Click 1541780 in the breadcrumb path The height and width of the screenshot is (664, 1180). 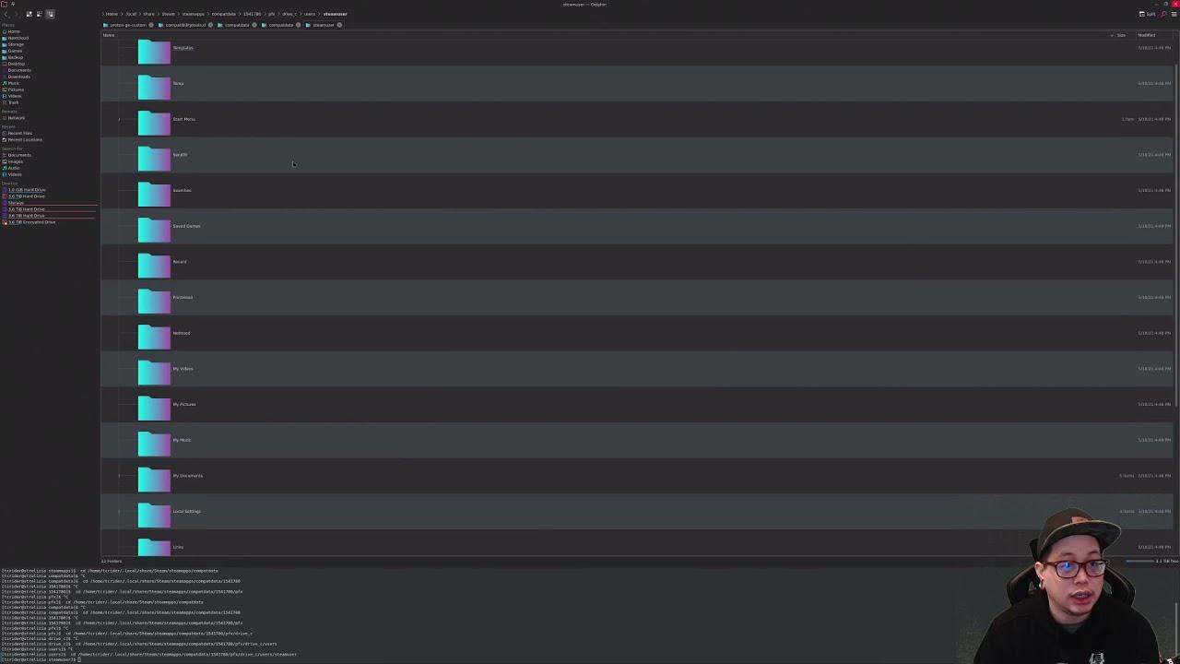[252, 14]
